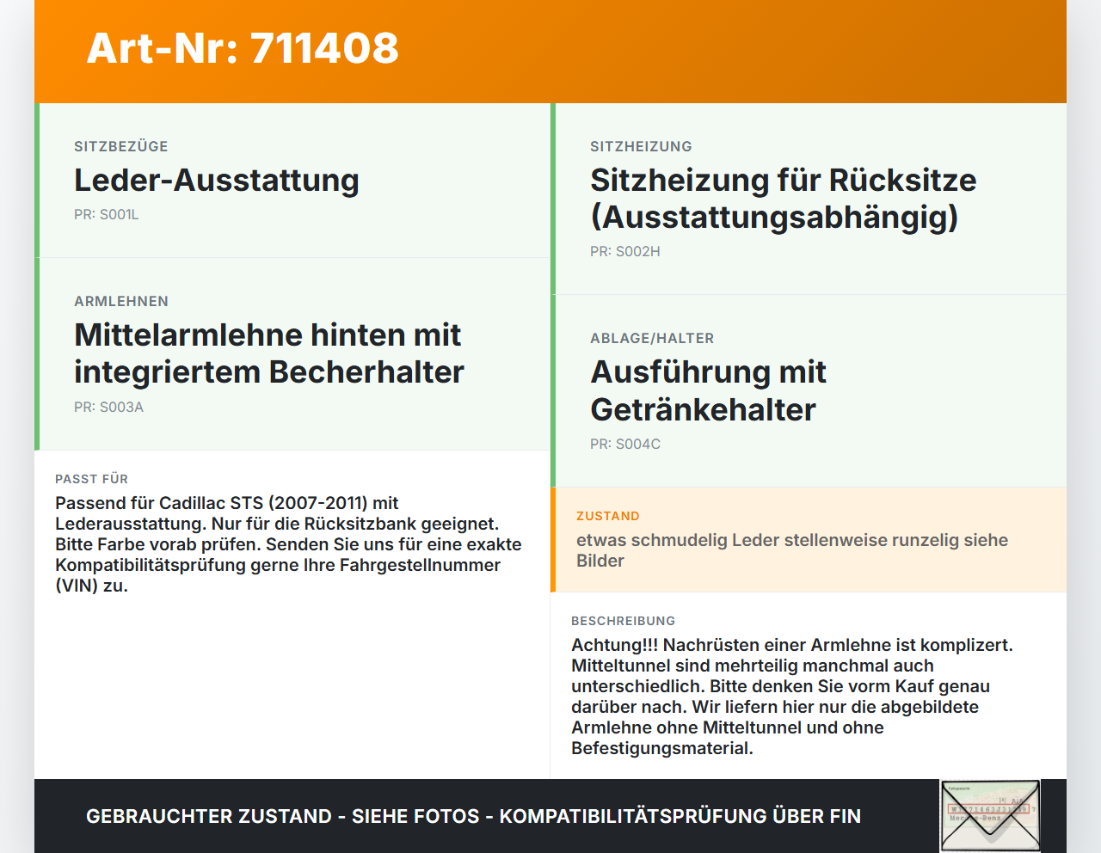Click the Art-Nr: 711408 header title

point(243,48)
